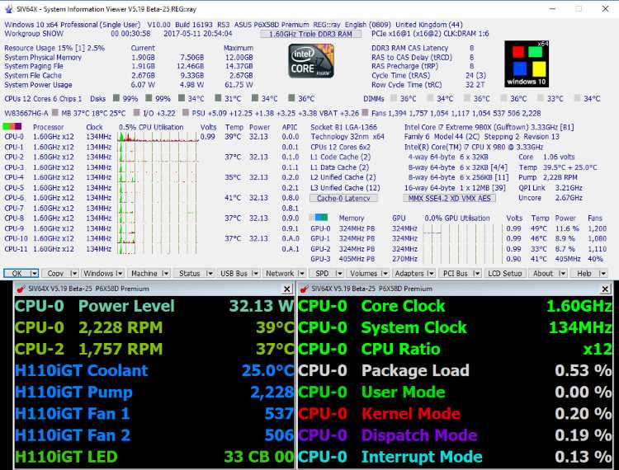Screen dimensions: 619x470
Task: Click the System Power Usage label
Action: click(38, 85)
